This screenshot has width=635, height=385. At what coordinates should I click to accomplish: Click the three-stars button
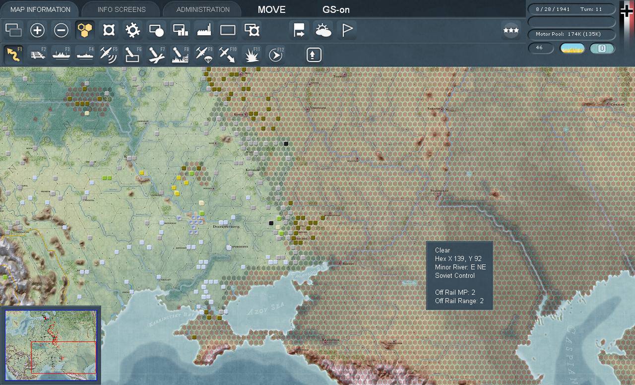coord(510,30)
